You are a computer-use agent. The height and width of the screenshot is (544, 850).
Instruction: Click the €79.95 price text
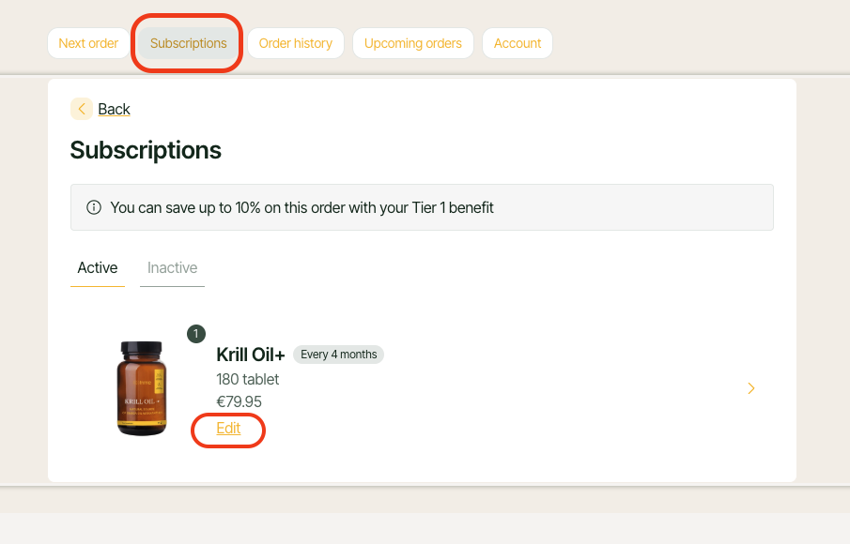240,401
